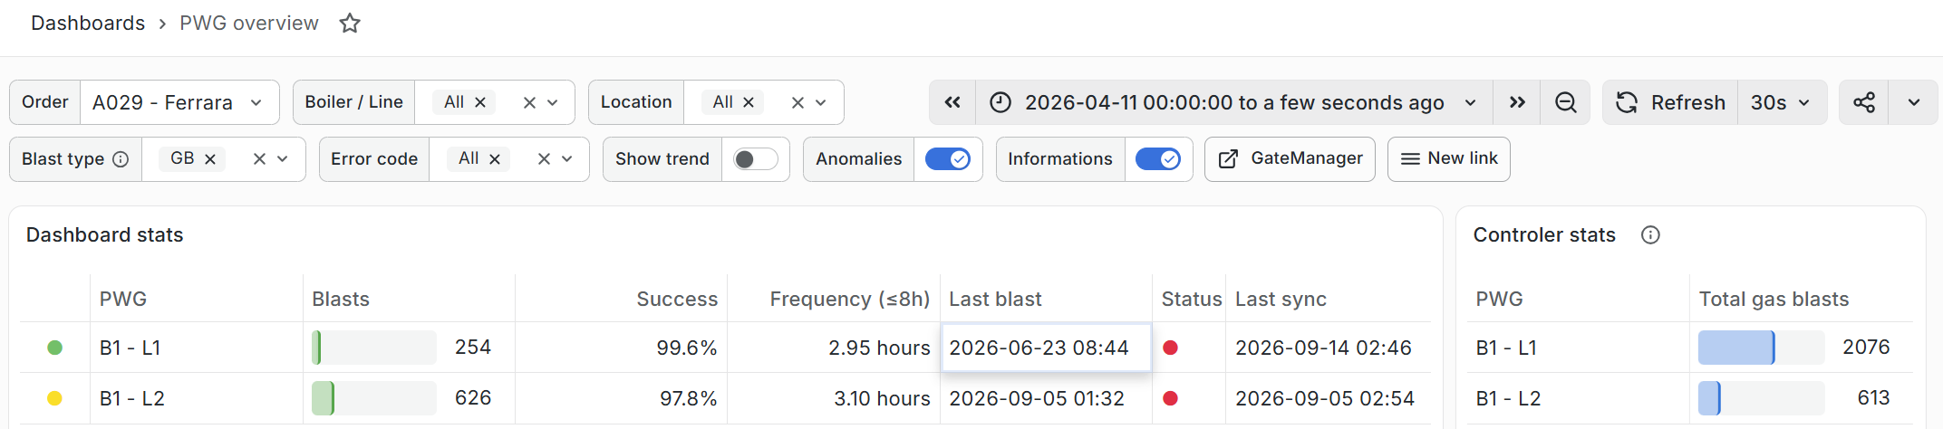
Task: Click the PWG overview breadcrumb
Action: [249, 24]
